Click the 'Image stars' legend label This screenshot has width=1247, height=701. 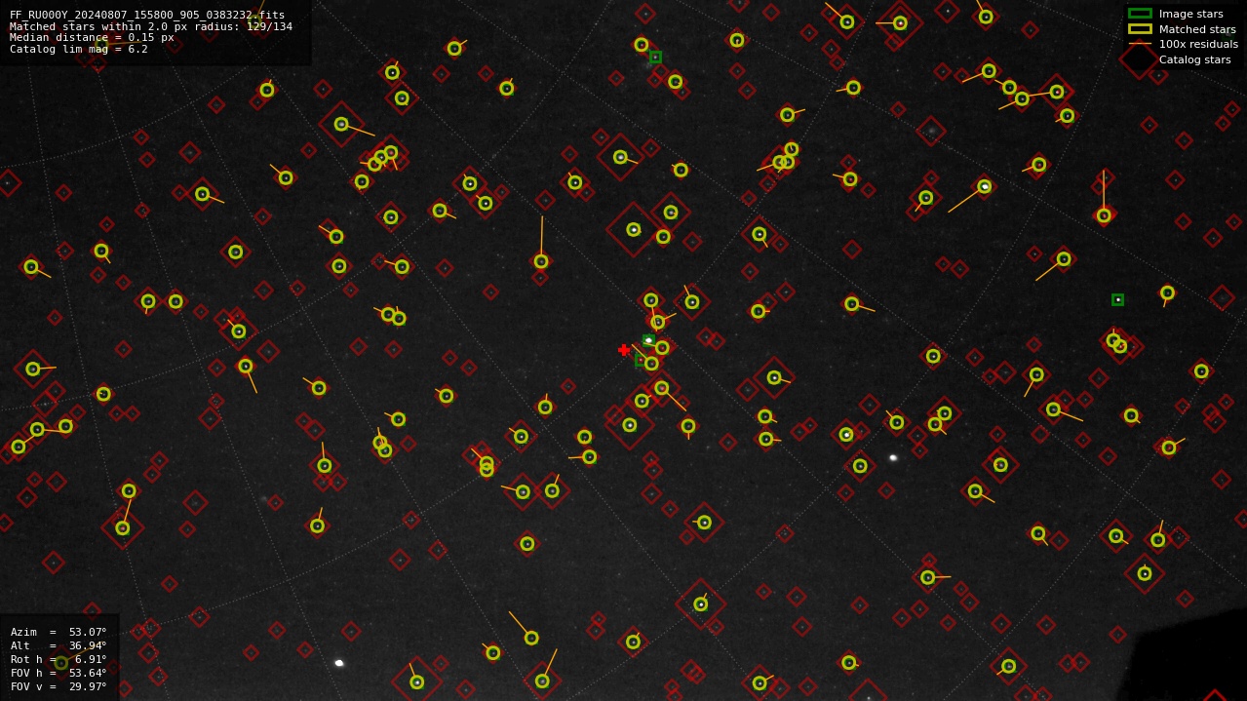pyautogui.click(x=1190, y=14)
